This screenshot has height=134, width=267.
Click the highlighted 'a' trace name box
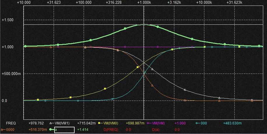(x=65, y=130)
